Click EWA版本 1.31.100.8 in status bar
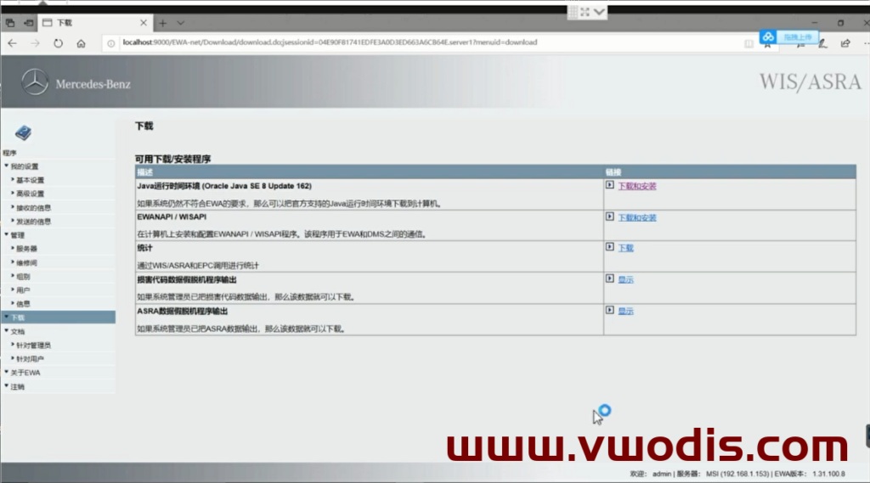 click(810, 474)
